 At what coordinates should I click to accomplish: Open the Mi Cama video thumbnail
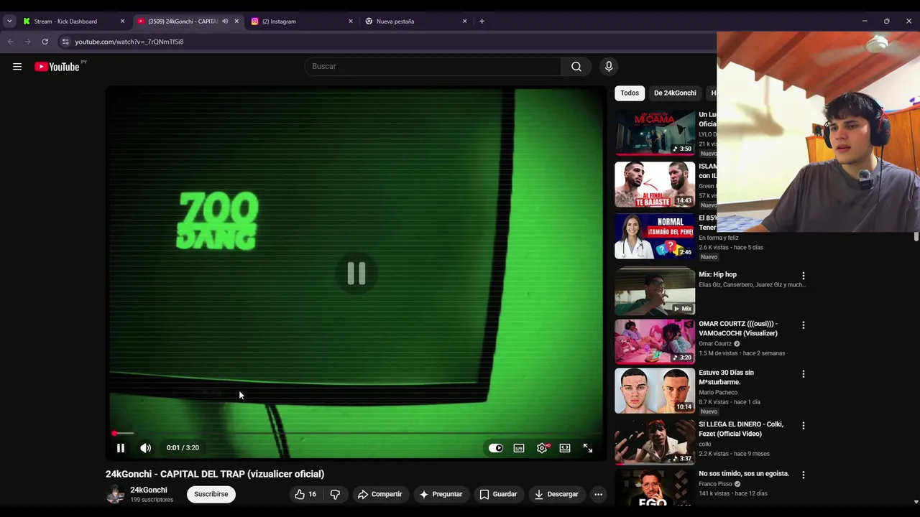pyautogui.click(x=655, y=133)
